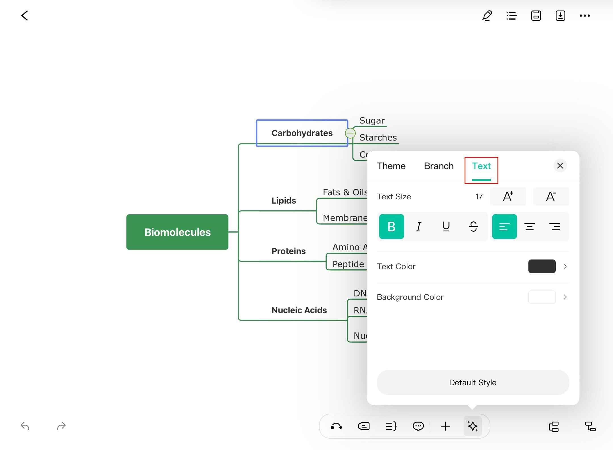Click the plus insert icon
This screenshot has height=450, width=613.
pos(445,426)
